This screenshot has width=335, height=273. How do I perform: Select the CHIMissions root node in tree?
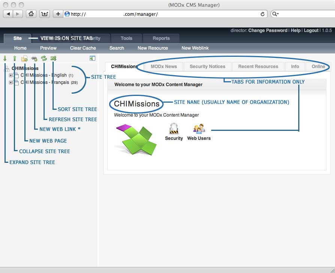pyautogui.click(x=25, y=68)
